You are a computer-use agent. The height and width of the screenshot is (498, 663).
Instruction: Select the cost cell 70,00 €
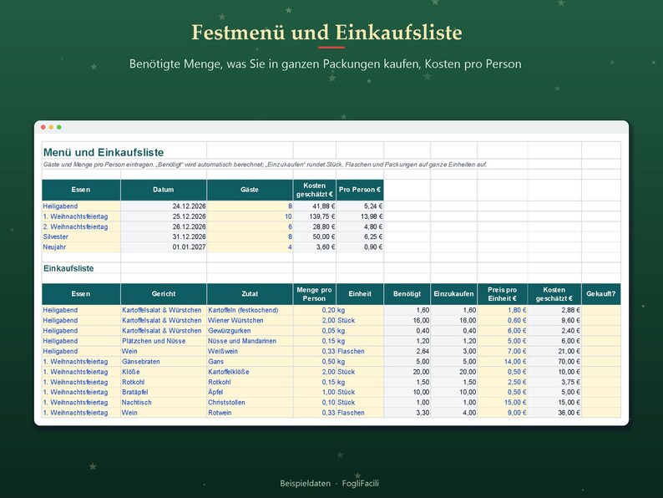[554, 362]
